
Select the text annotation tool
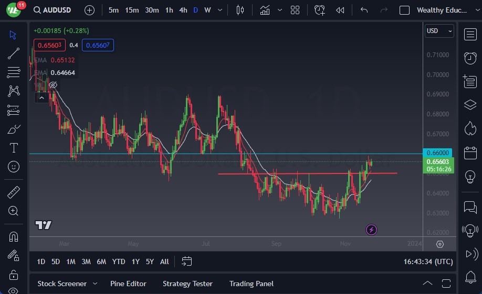point(14,148)
